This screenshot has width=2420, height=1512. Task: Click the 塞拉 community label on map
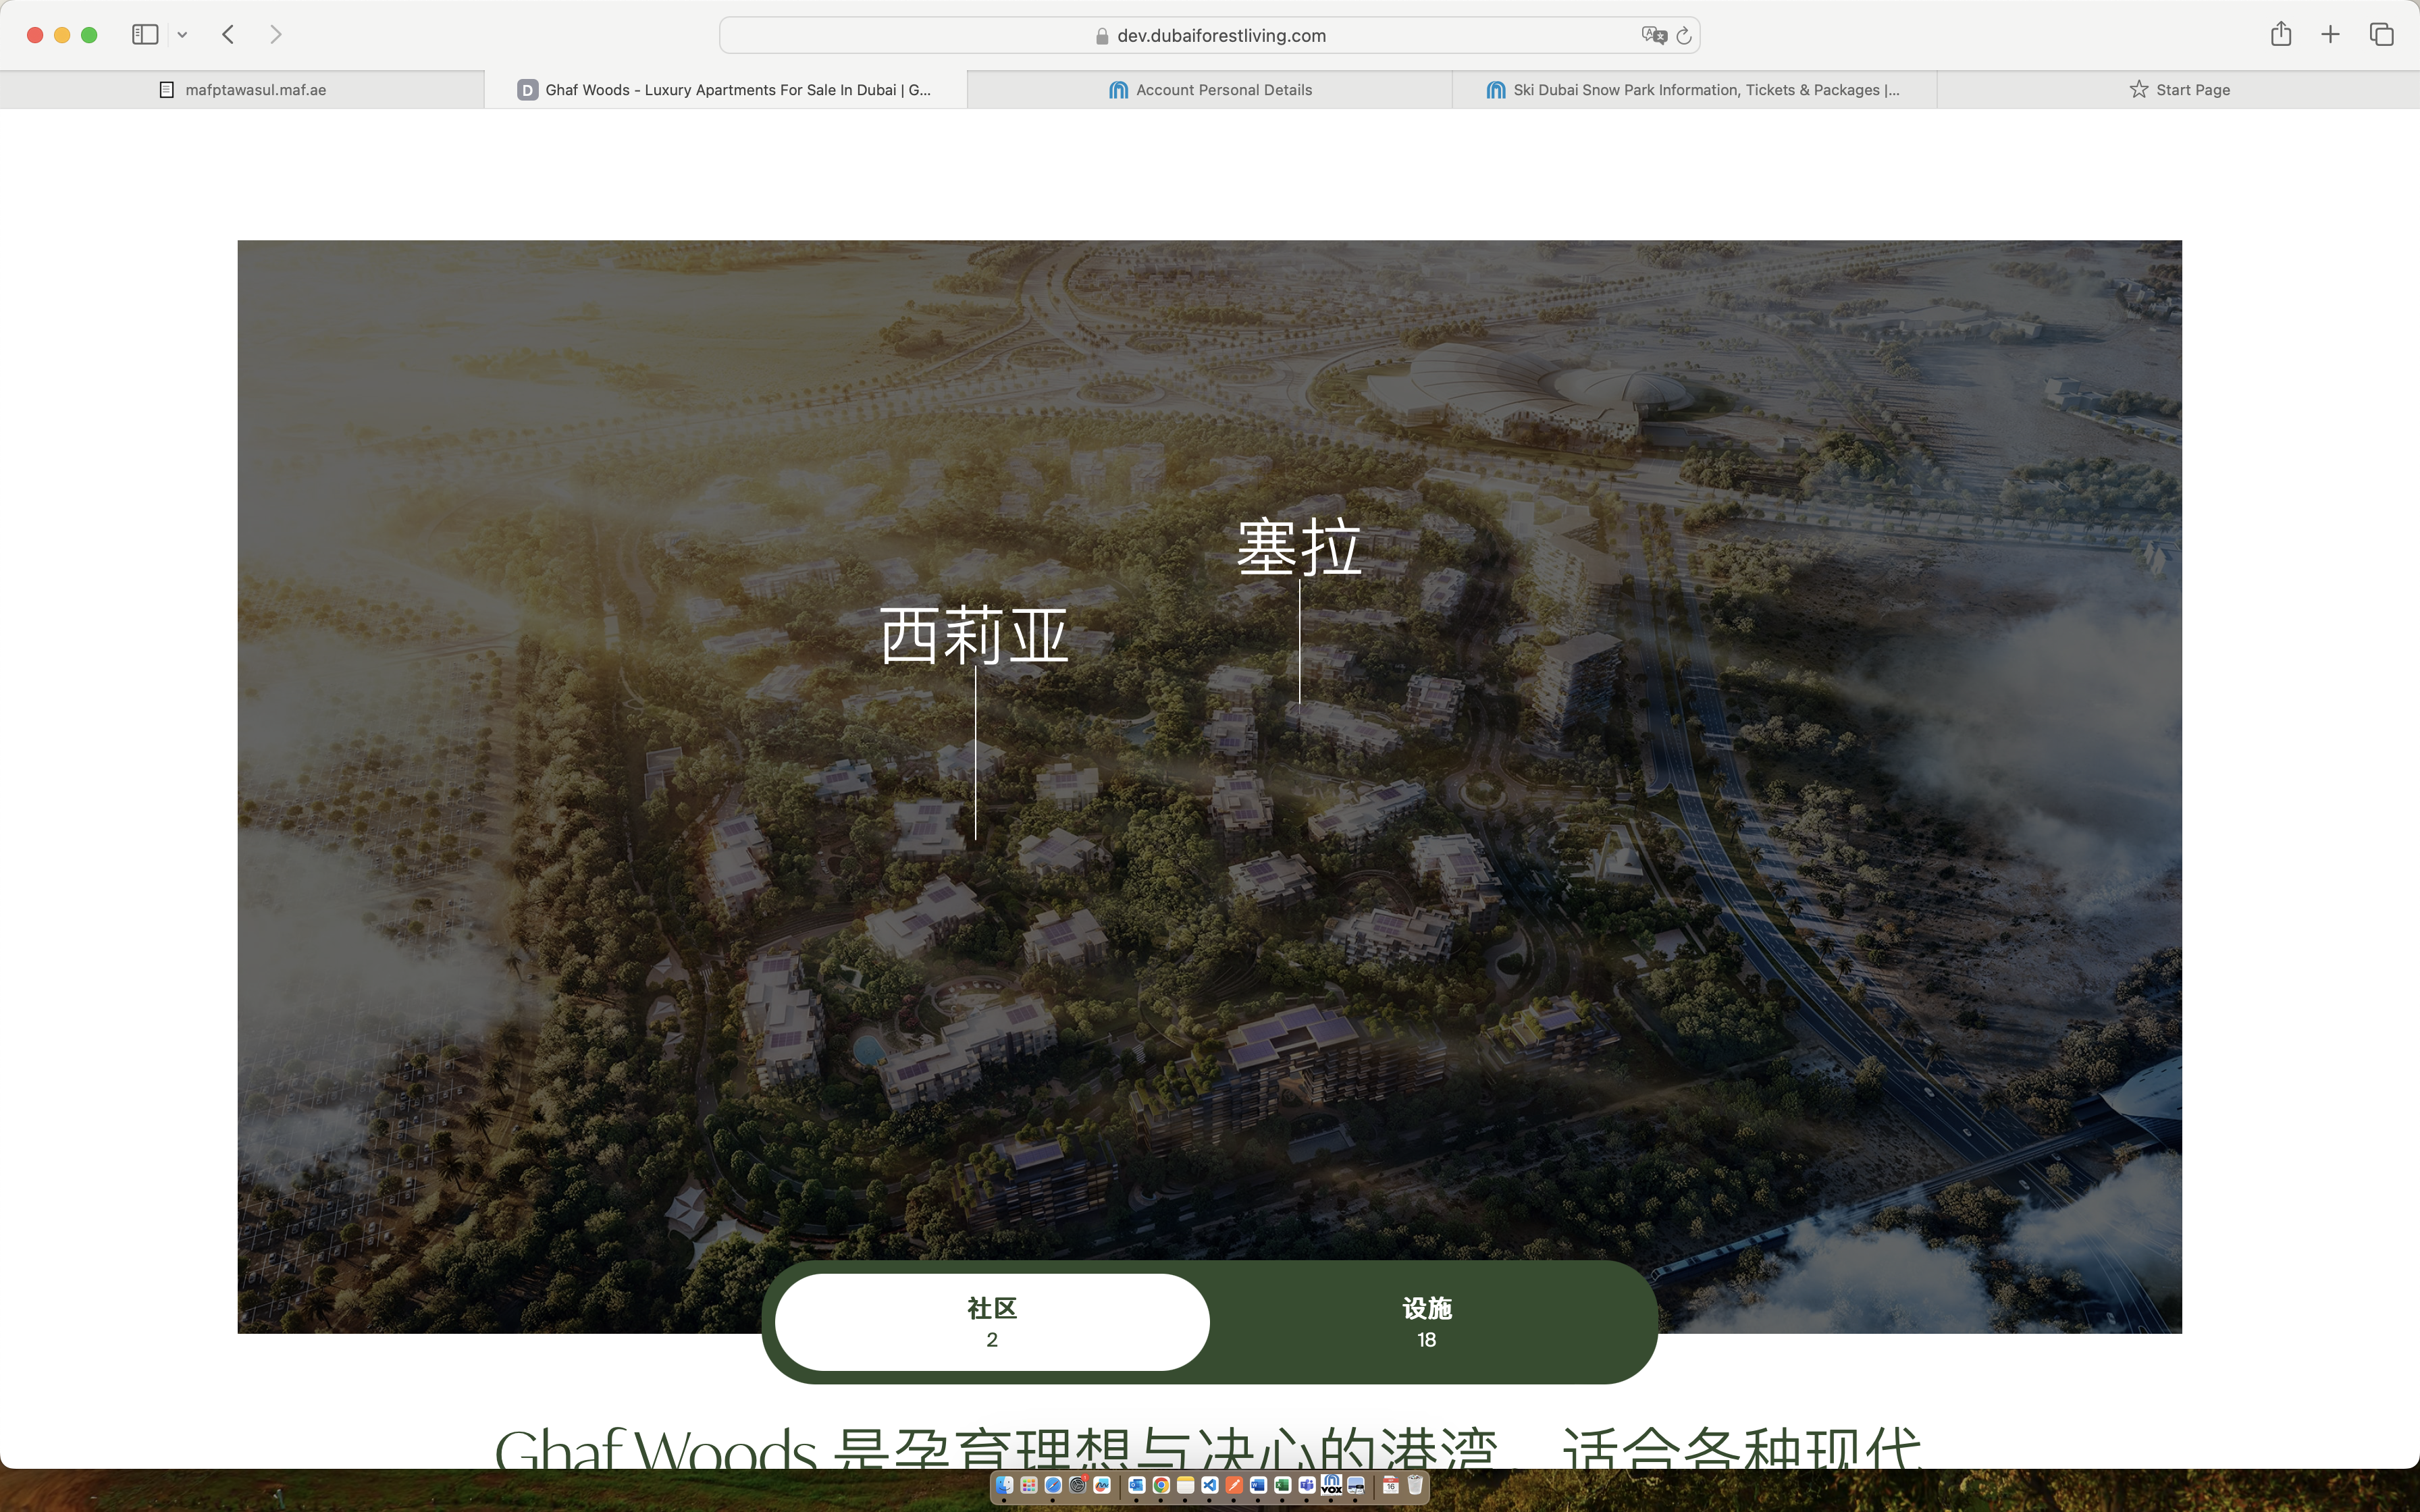pos(1299,547)
